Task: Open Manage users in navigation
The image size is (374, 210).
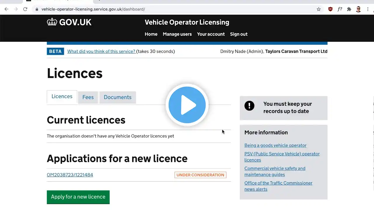Action: click(x=177, y=34)
